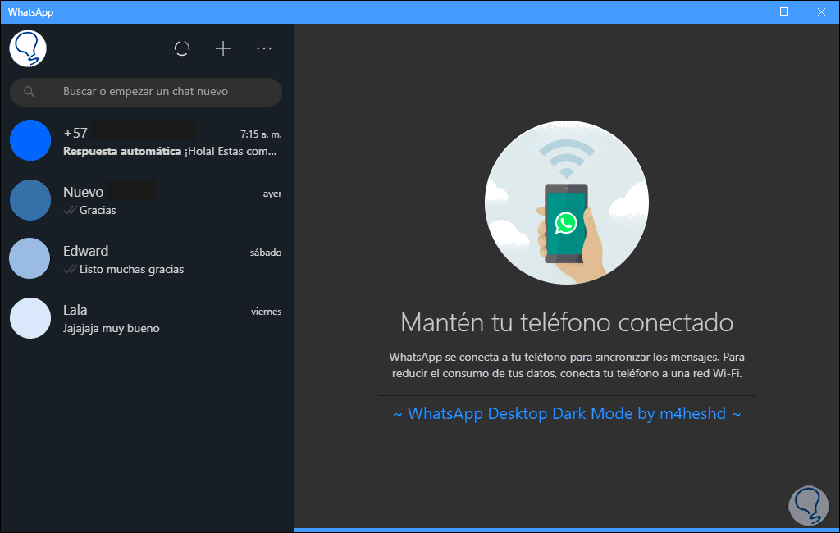Click the '7:15 a. m.' timestamp
This screenshot has width=840, height=533.
(x=261, y=134)
